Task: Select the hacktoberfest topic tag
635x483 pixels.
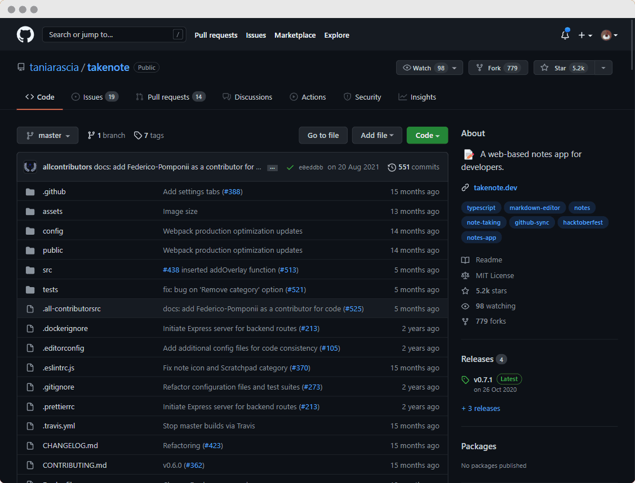Action: pyautogui.click(x=583, y=222)
